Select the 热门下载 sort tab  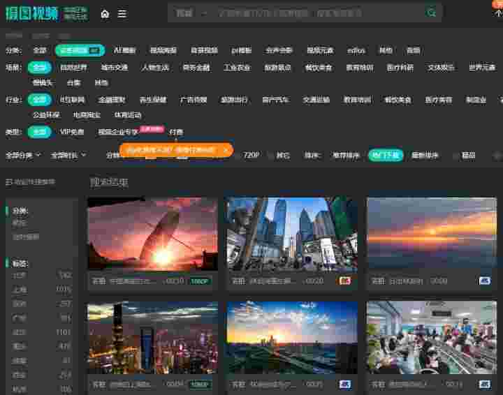[386, 155]
